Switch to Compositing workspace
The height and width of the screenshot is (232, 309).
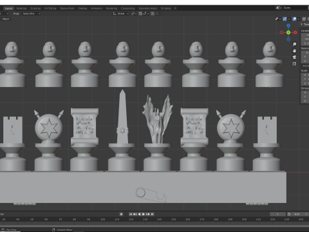127,8
